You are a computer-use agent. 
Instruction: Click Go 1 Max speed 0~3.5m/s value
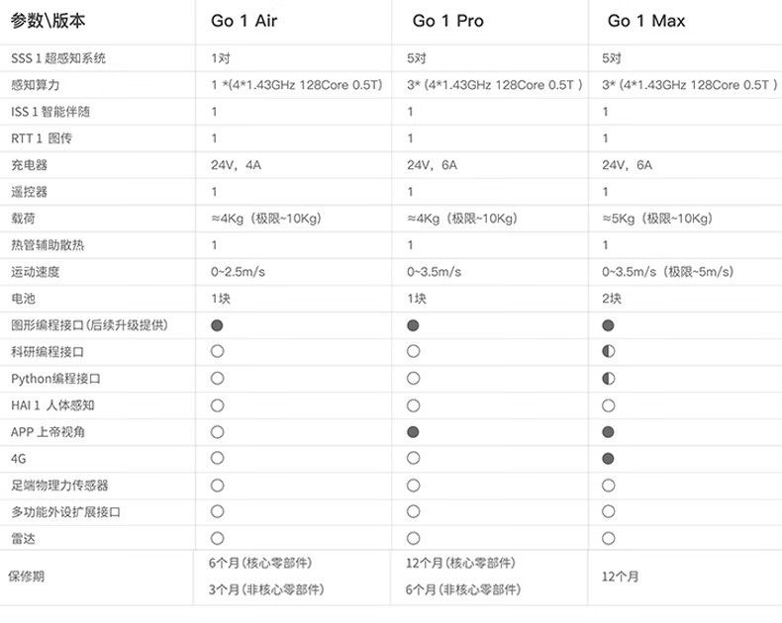(672, 272)
